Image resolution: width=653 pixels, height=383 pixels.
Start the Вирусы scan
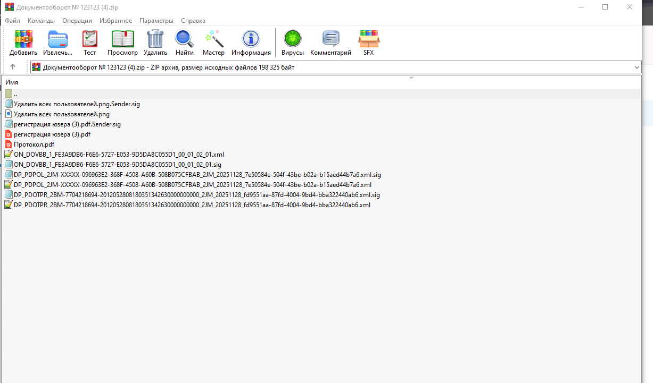click(x=293, y=39)
